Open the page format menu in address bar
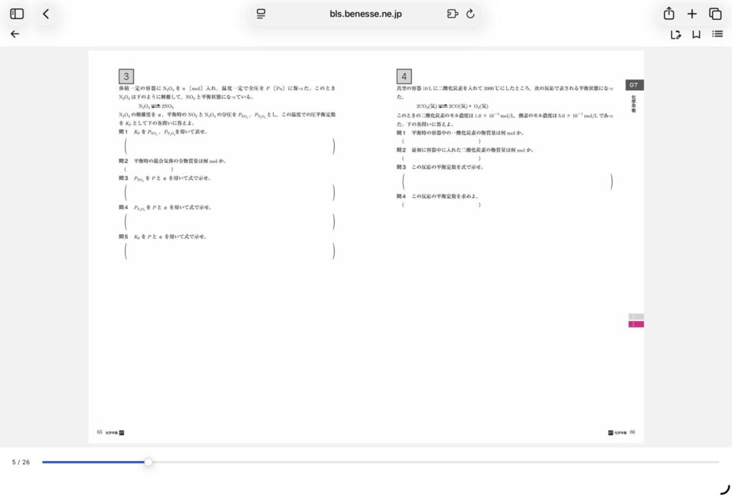Viewport: 732px width, 497px height. point(261,14)
